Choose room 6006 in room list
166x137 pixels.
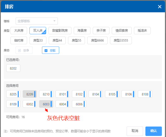click(79, 104)
